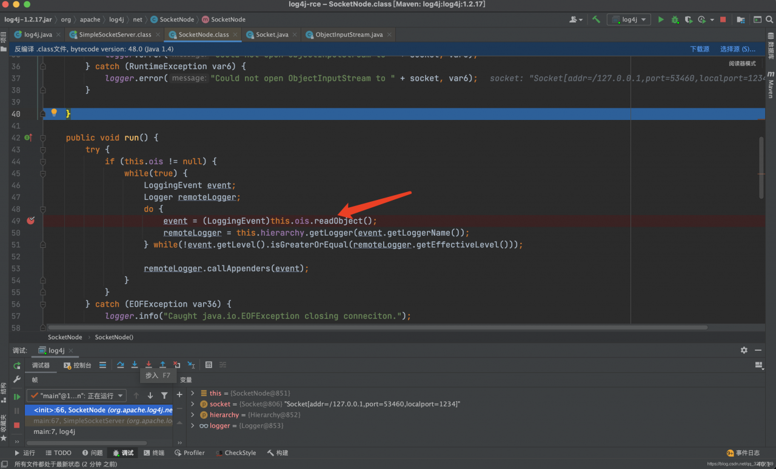Open the project structure folder icon
Image resolution: width=776 pixels, height=469 pixels.
point(740,19)
